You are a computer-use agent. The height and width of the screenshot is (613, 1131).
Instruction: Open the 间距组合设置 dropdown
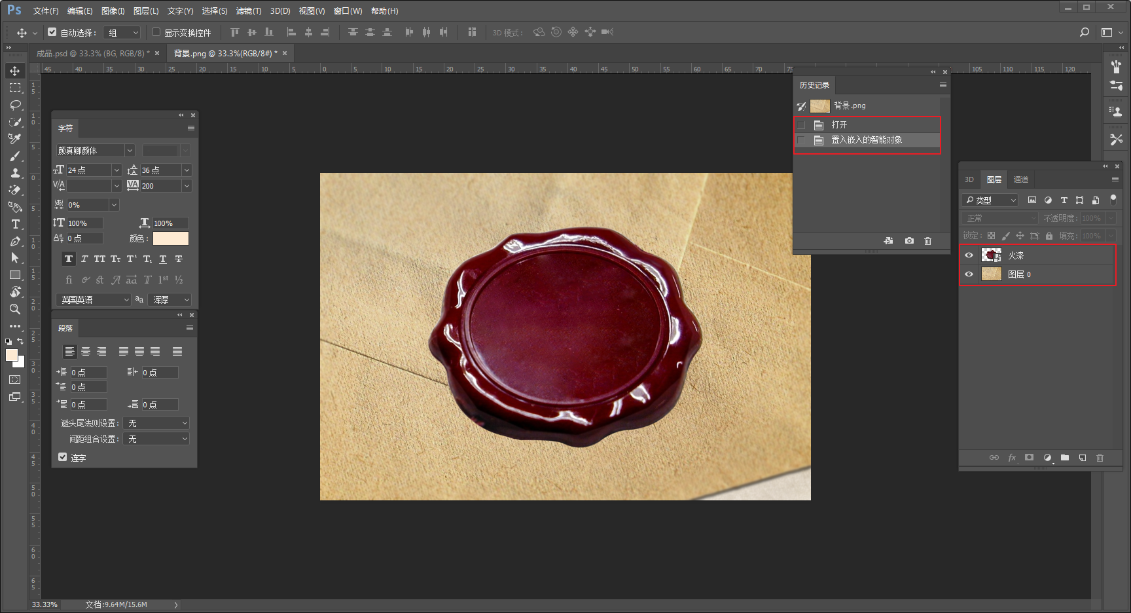tap(156, 439)
